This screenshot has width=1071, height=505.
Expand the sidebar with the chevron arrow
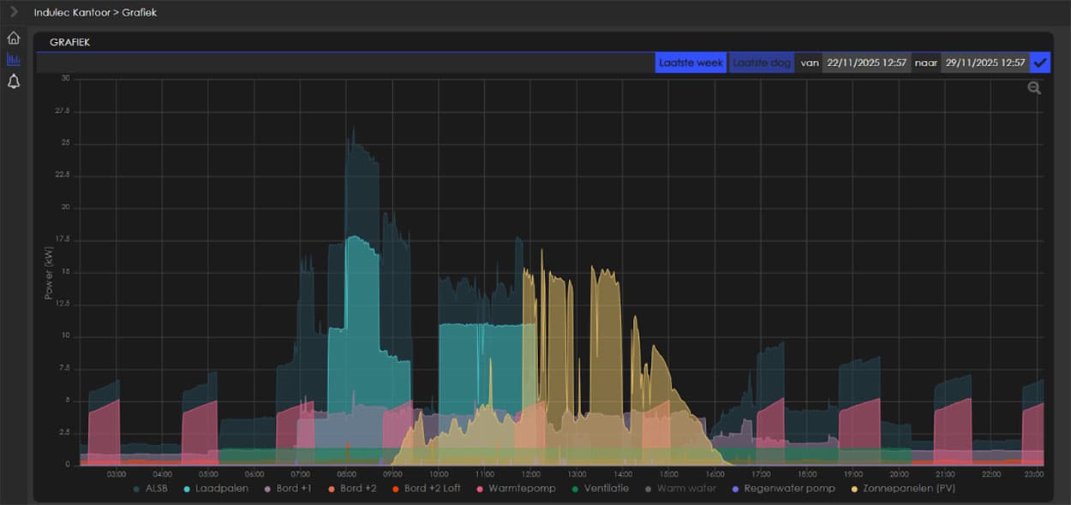14,12
